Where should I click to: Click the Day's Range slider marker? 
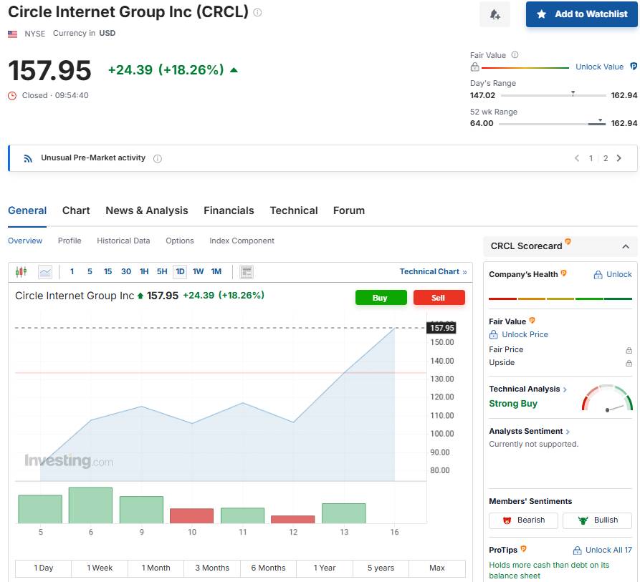[573, 94]
